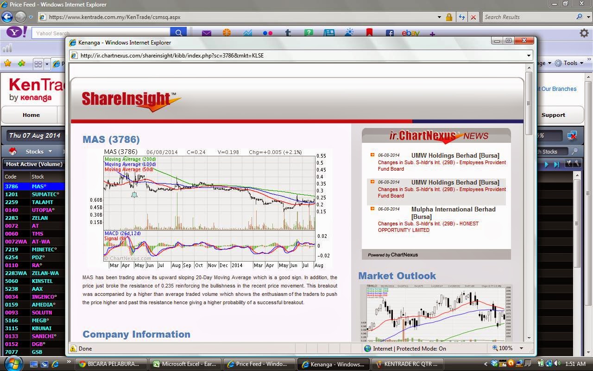The width and height of the screenshot is (593, 371).
Task: Click the Yahoo News icon in toolbar
Action: pos(329,33)
